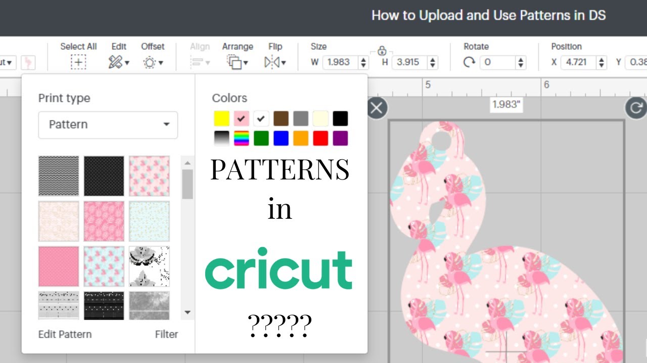Click the Select All icon
647x363 pixels.
tap(78, 63)
